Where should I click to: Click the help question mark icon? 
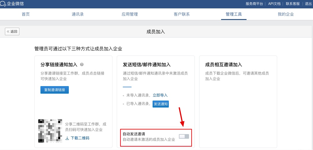(x=82, y=64)
